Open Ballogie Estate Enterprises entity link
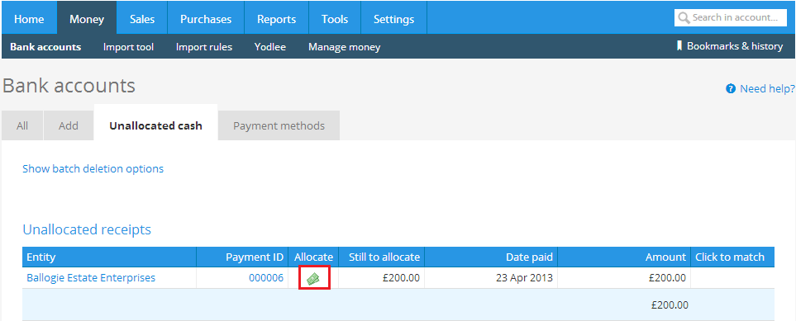The height and width of the screenshot is (321, 796). tap(91, 278)
